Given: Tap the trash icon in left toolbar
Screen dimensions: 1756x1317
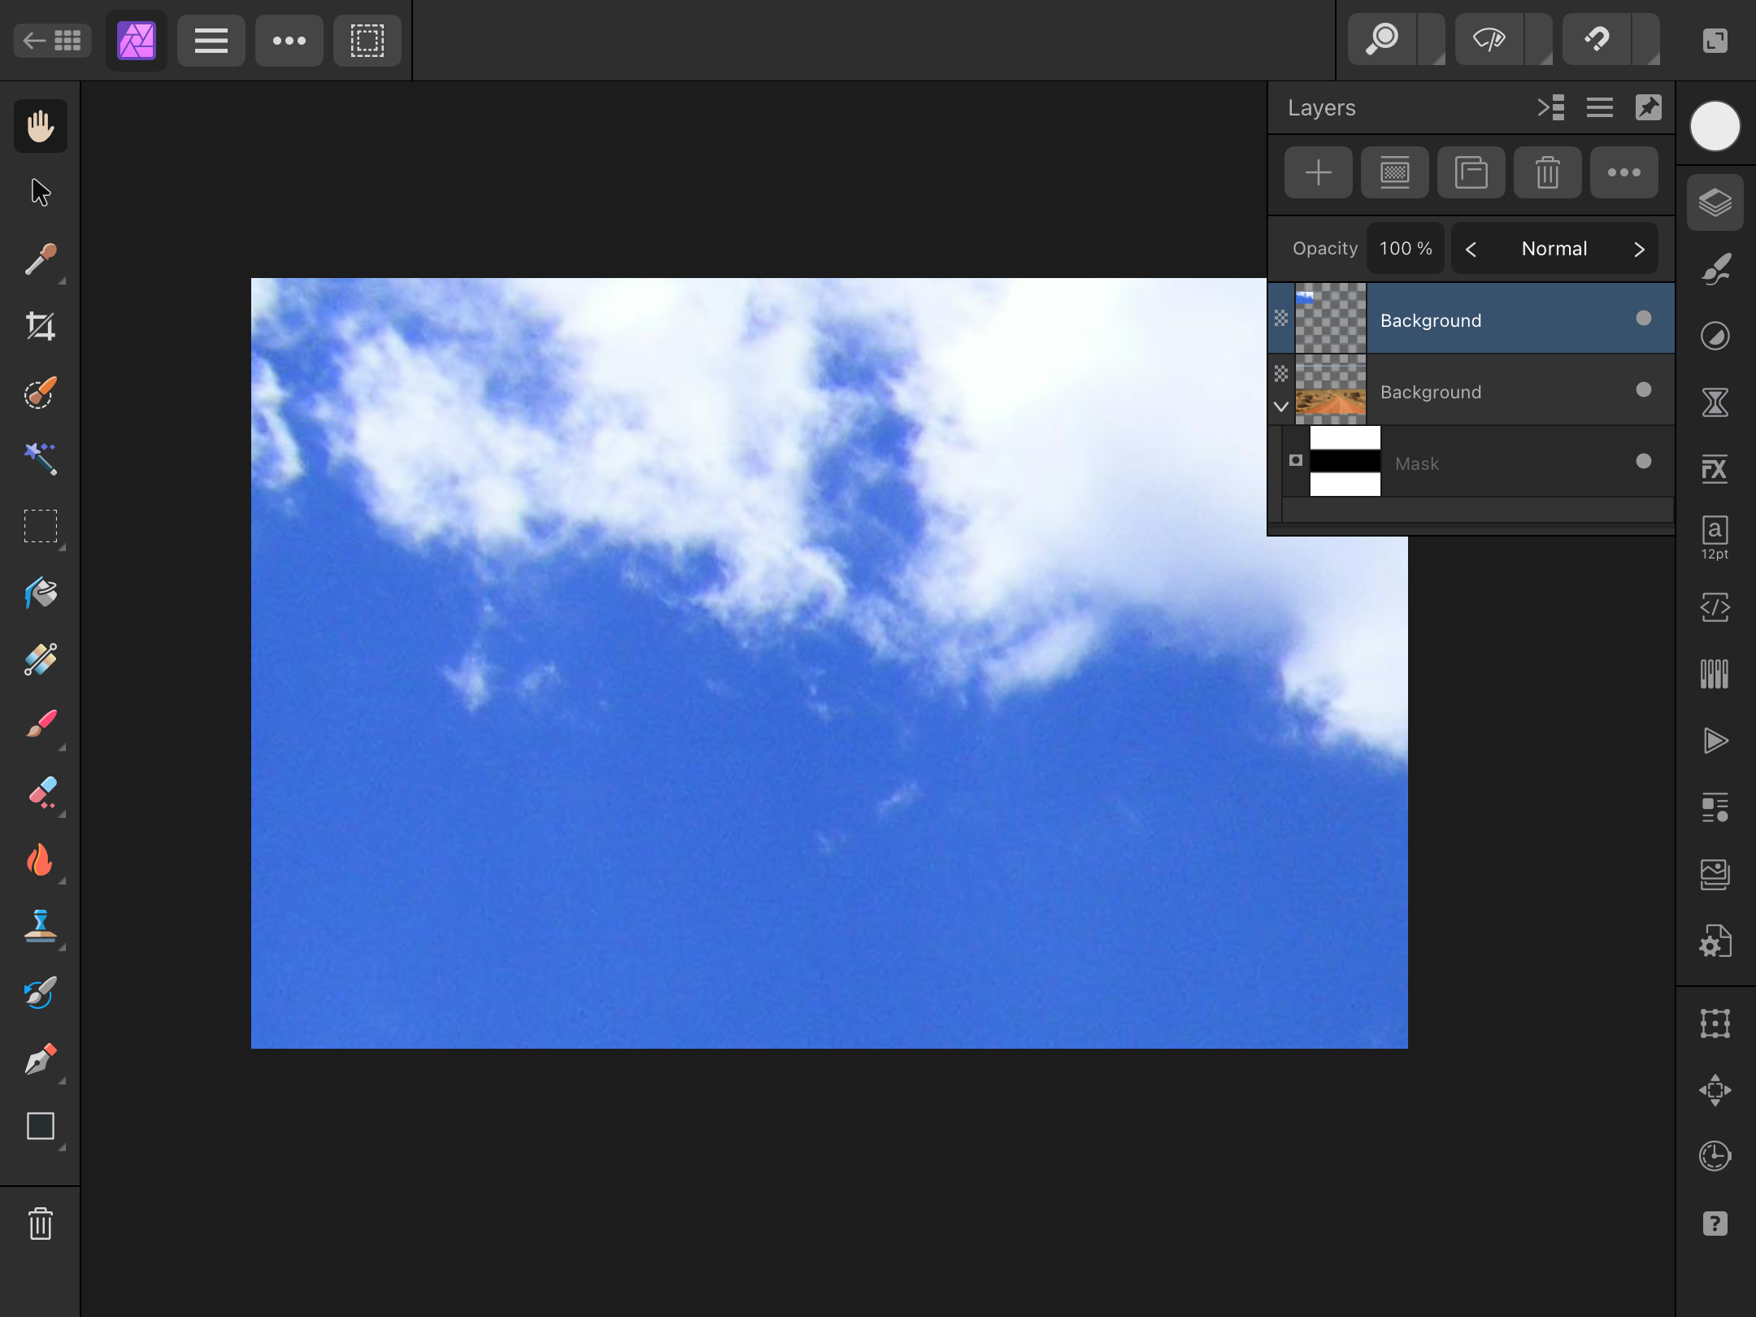Looking at the screenshot, I should (x=41, y=1224).
